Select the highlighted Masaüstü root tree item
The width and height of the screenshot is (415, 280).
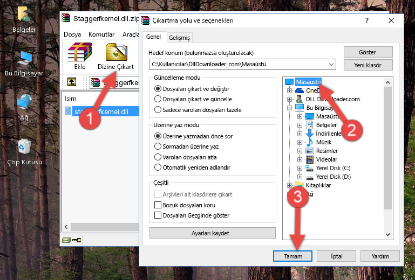pos(308,82)
